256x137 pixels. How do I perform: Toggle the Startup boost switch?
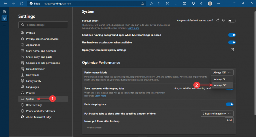tap(232, 21)
